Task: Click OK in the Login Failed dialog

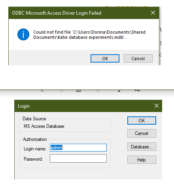Action: (x=105, y=59)
